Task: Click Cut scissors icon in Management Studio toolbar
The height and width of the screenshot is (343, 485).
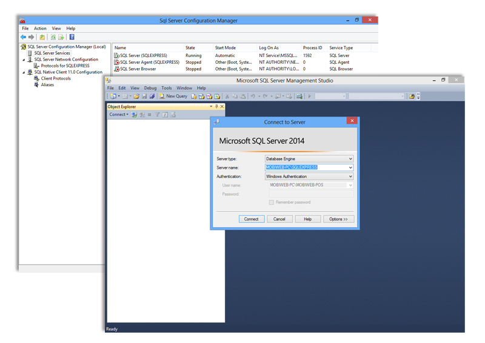Action: click(227, 97)
